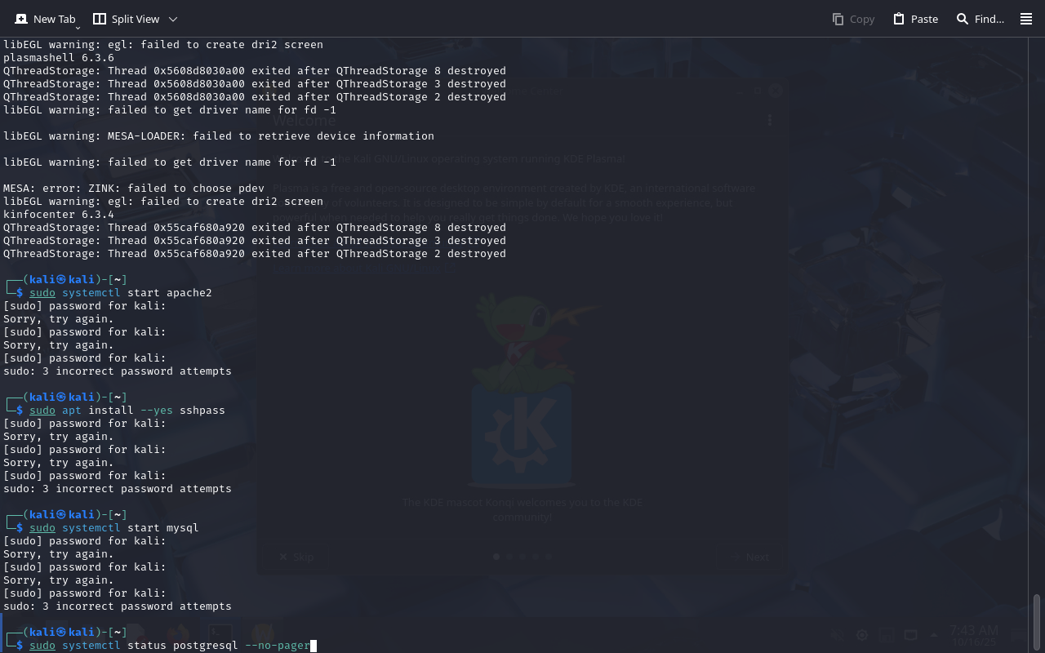The image size is (1045, 653).
Task: Open a new terminal tab
Action: (x=46, y=19)
